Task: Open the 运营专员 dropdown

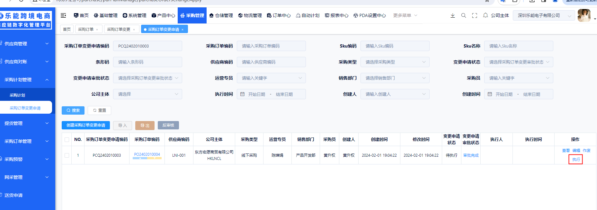Action: 271,78
